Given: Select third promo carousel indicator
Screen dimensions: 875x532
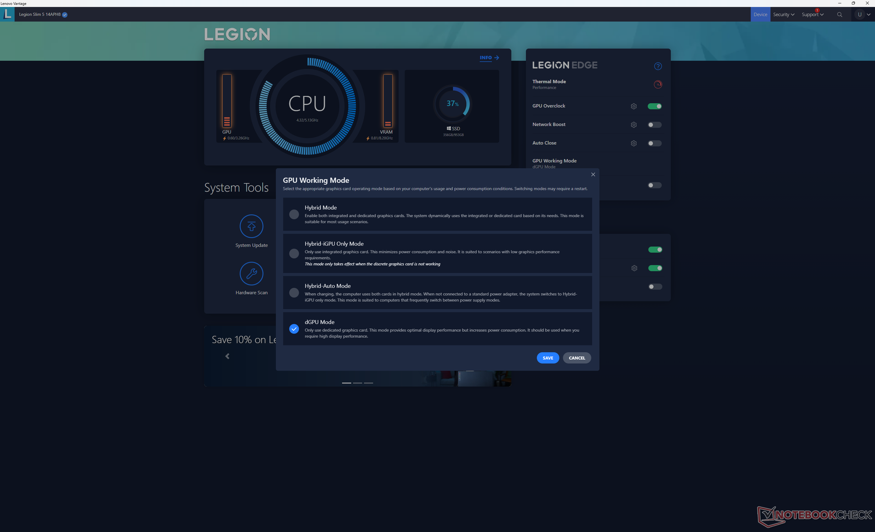Looking at the screenshot, I should 368,383.
